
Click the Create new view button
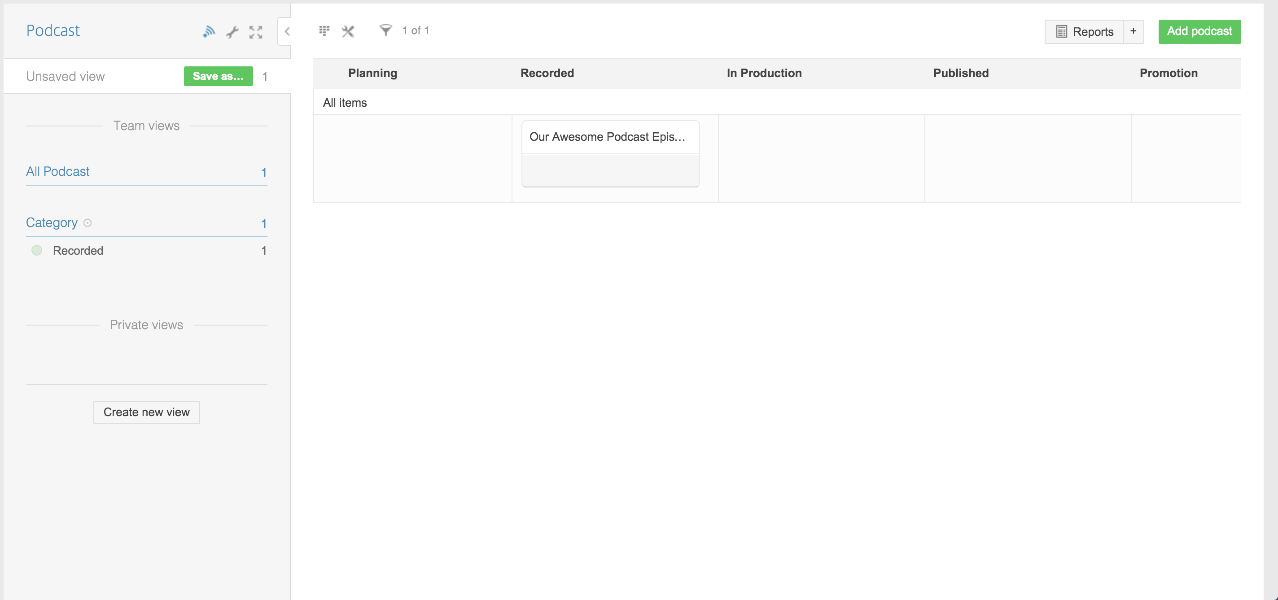coord(146,412)
